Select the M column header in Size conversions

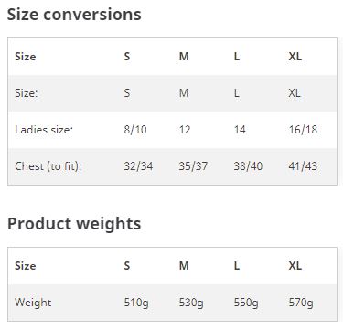[184, 57]
